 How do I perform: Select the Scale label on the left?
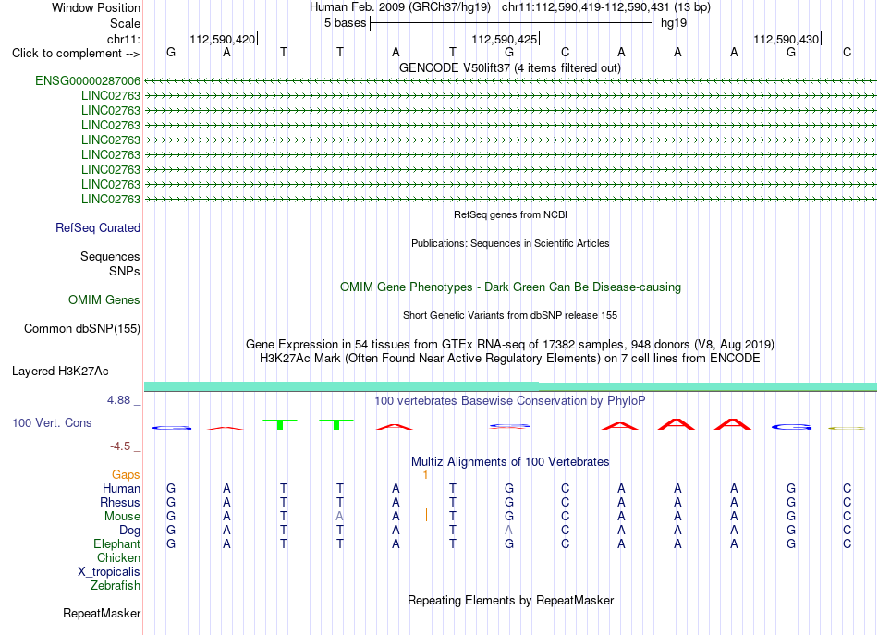[x=125, y=23]
